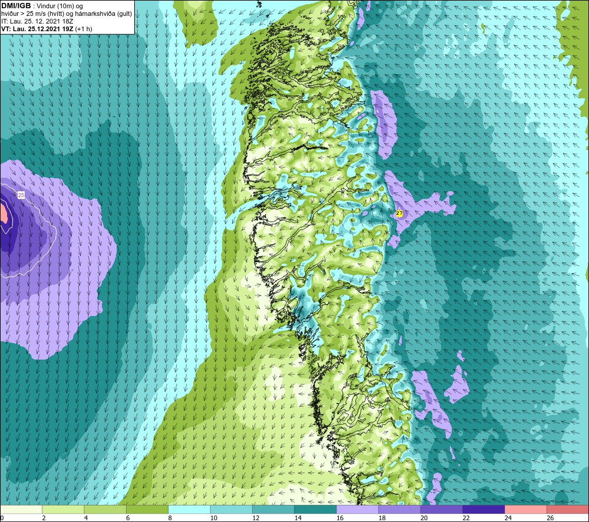Screen dimensions: 589x522
Task: Click the white 25 gust contour label
Action: 21,195
